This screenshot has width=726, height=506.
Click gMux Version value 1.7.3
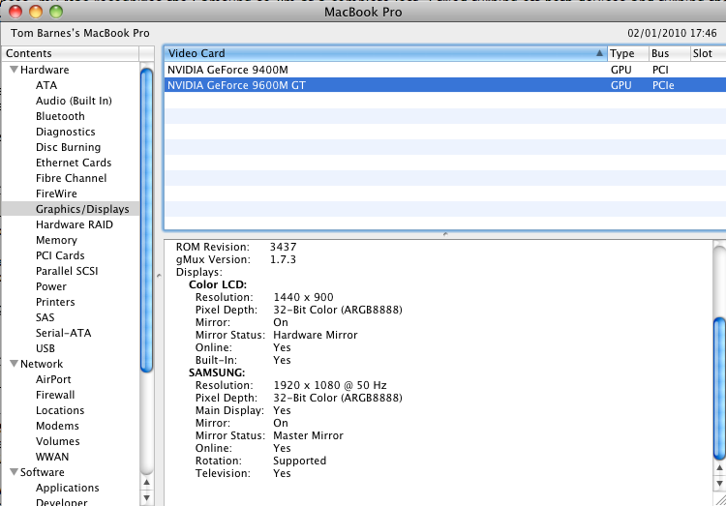283,259
